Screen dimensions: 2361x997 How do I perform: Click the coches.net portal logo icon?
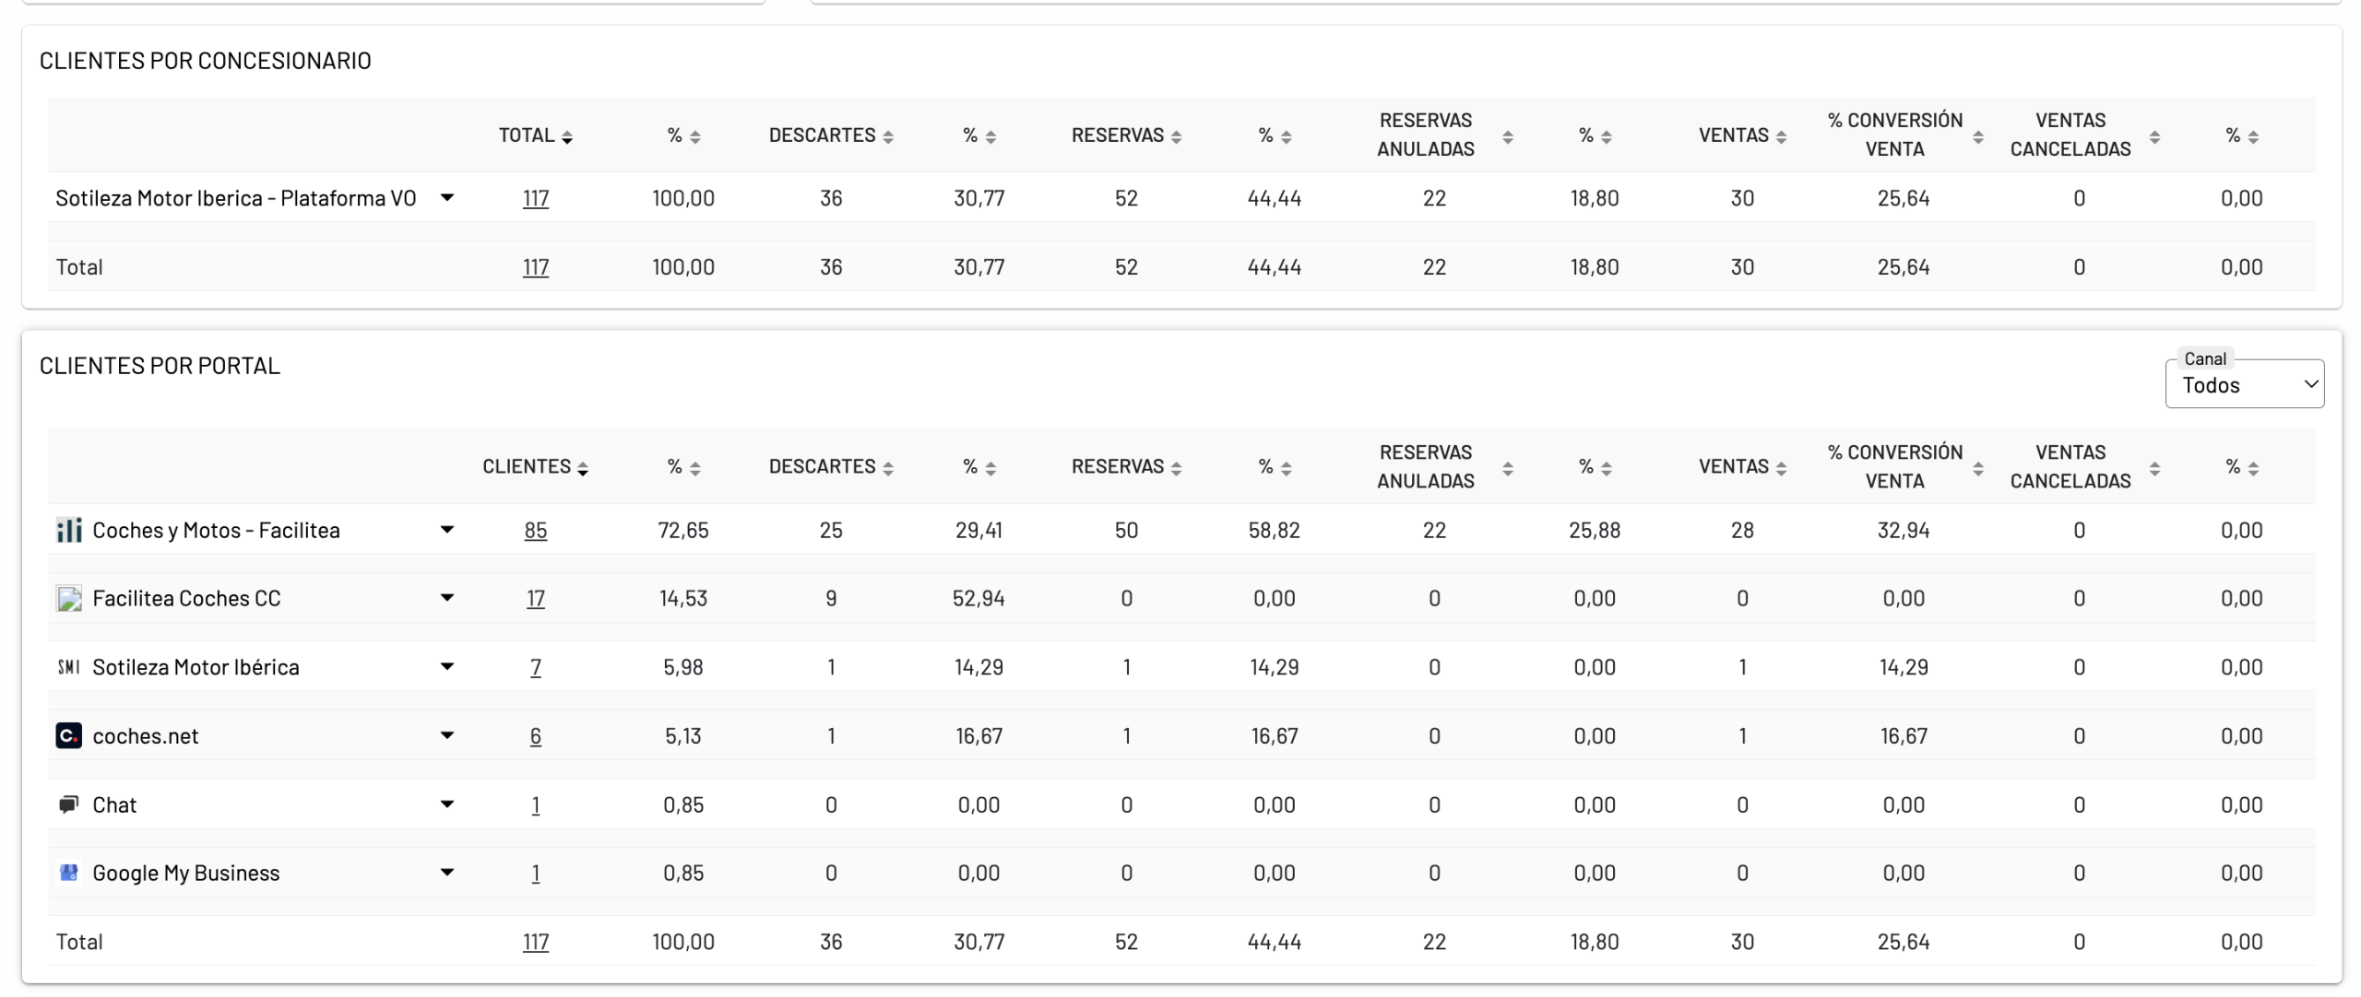pos(69,736)
